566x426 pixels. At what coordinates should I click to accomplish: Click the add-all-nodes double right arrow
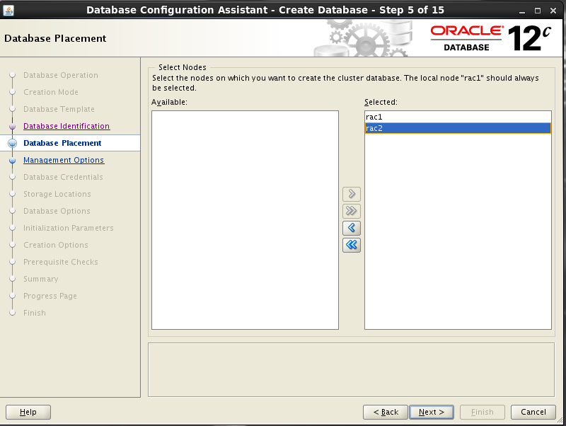tap(351, 211)
